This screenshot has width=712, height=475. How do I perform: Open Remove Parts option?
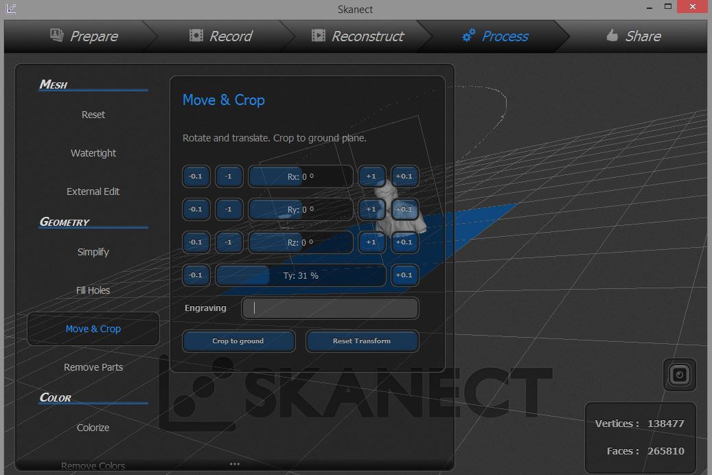(x=93, y=367)
